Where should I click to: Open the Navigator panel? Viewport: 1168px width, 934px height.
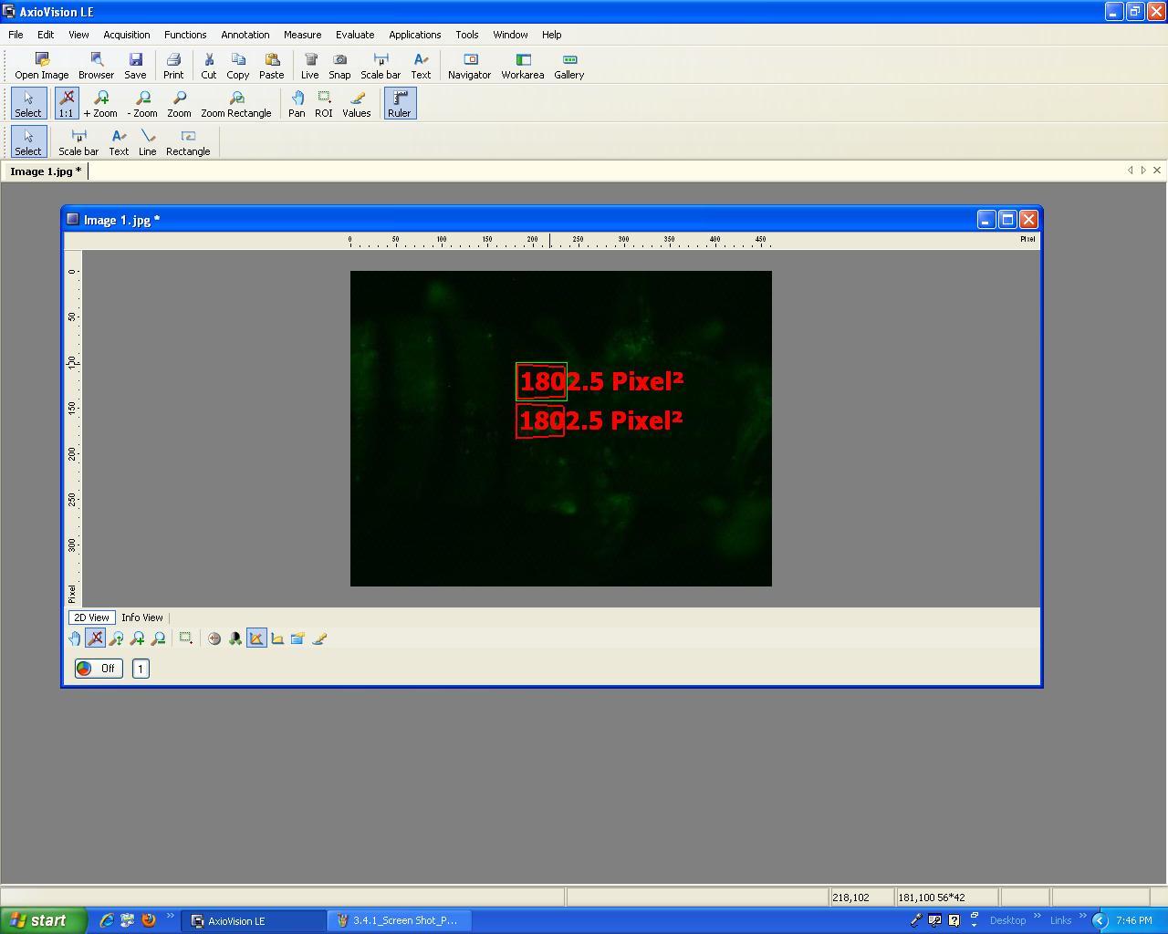(469, 66)
